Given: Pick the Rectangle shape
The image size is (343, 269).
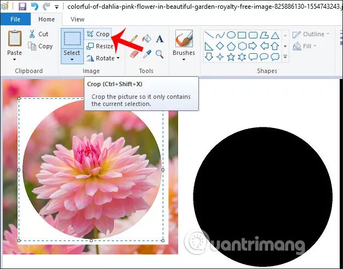Looking at the screenshot, I should pyautogui.click(x=242, y=35).
